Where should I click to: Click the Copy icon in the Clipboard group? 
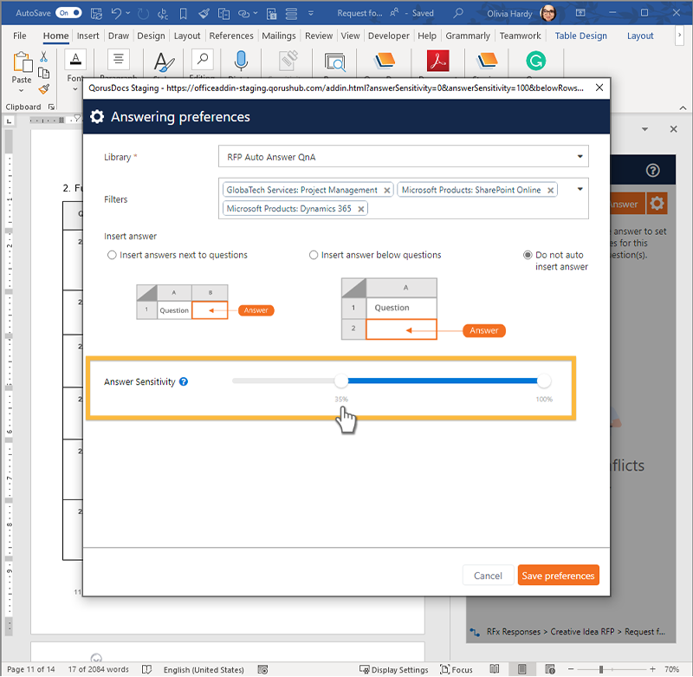pyautogui.click(x=44, y=73)
